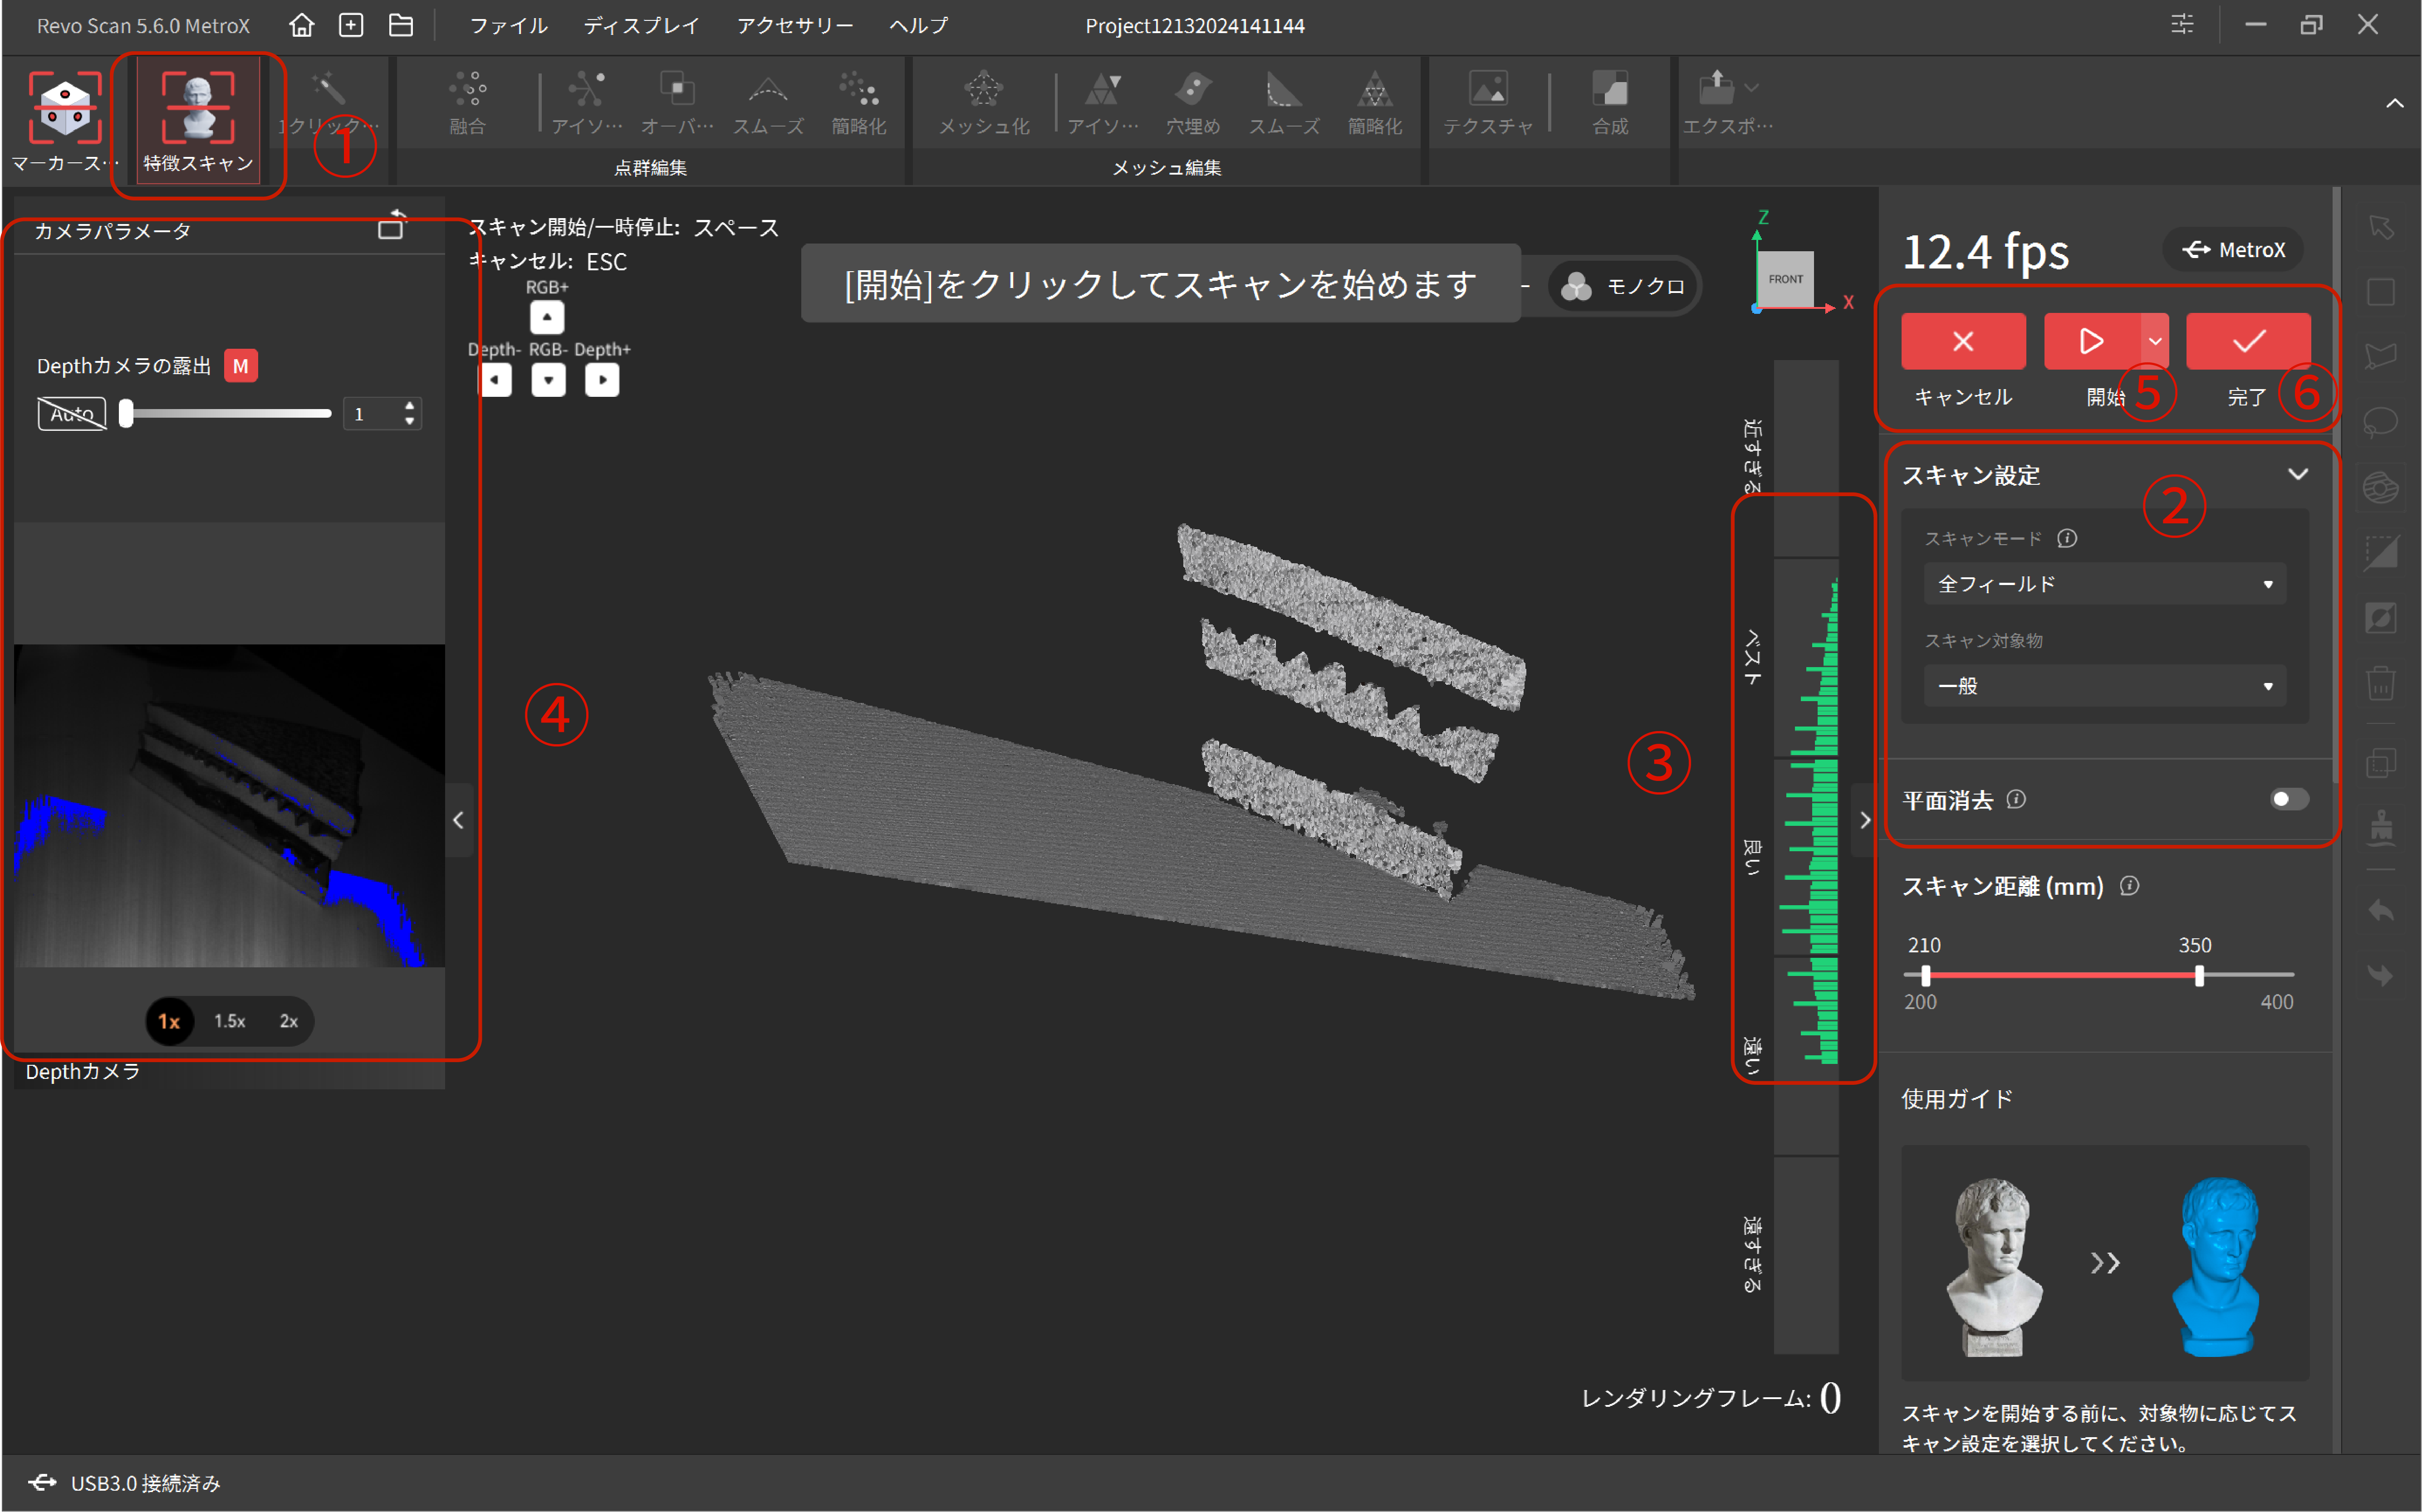The image size is (2422, 1512).
Task: Open スキャン対象物 一般 dropdown
Action: coord(2105,686)
